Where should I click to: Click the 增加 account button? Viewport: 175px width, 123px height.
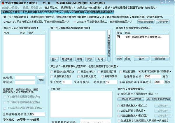click(41, 80)
